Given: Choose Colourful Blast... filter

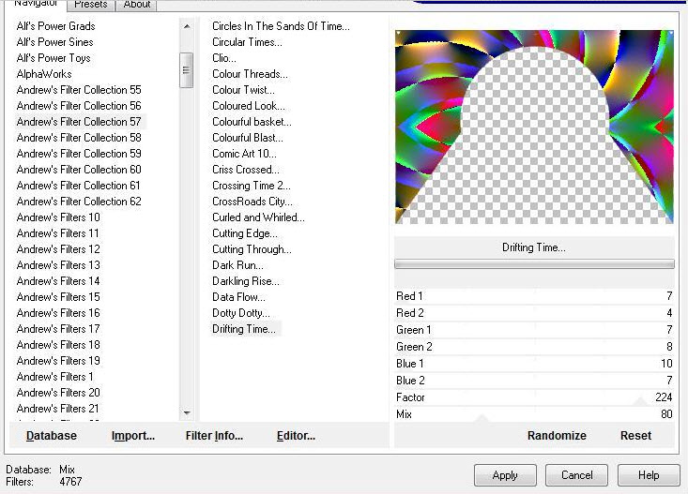Looking at the screenshot, I should (x=248, y=138).
